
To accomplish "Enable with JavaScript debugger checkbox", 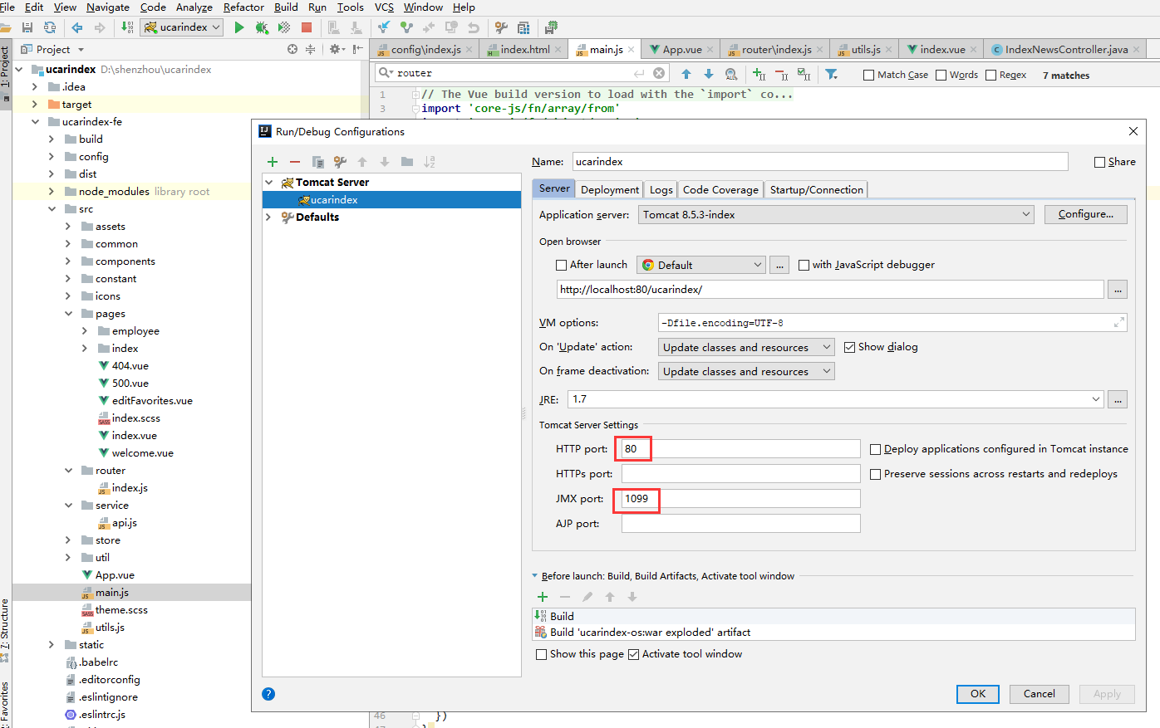I will pos(804,265).
